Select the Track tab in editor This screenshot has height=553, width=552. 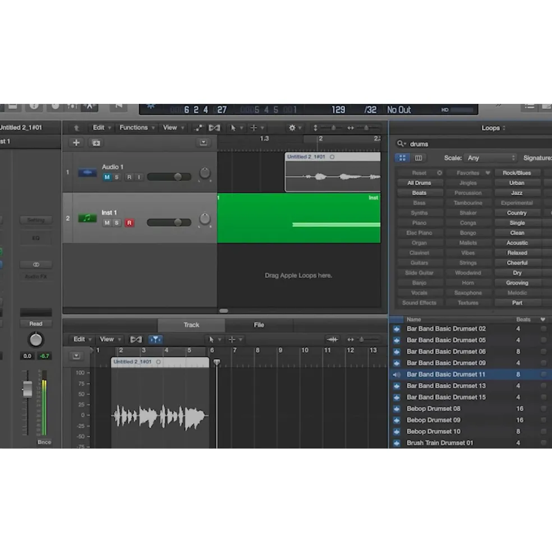pos(191,325)
